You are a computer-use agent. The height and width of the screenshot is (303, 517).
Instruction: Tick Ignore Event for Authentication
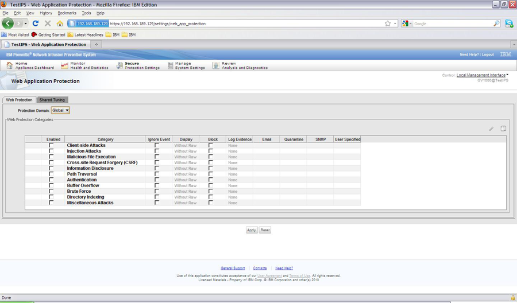coord(157,180)
